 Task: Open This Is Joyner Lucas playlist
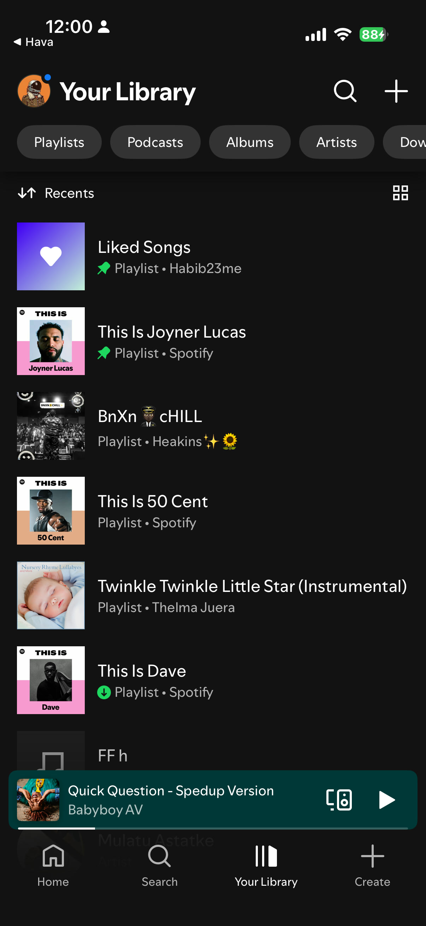tap(213, 341)
